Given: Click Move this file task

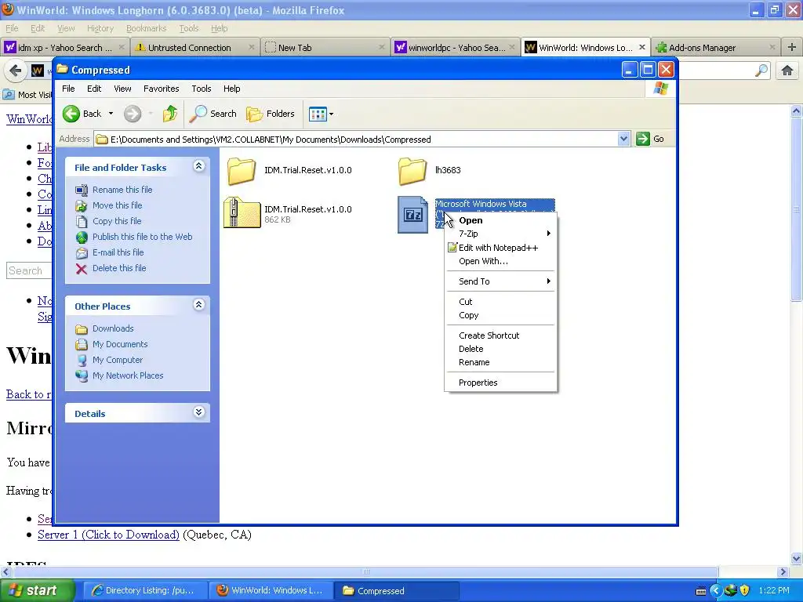Looking at the screenshot, I should [118, 205].
